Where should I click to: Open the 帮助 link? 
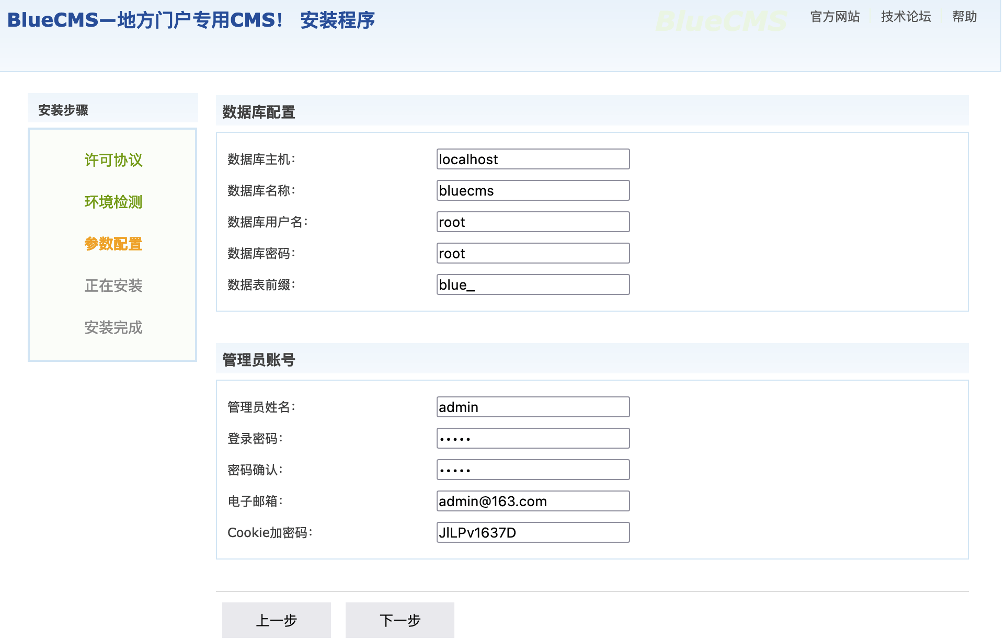point(964,17)
